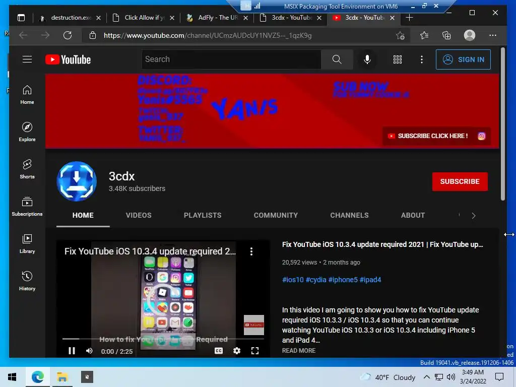Click the #ipad4 hashtag
516x387 pixels.
pyautogui.click(x=370, y=280)
